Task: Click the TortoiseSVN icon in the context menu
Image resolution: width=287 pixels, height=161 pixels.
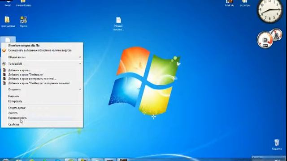Action: point(4,64)
